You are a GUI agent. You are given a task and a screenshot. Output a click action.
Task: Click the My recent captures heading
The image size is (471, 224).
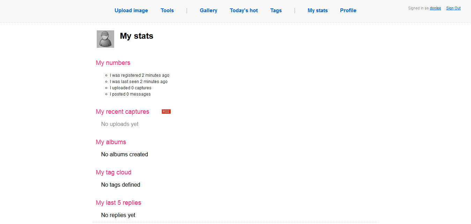(x=123, y=112)
